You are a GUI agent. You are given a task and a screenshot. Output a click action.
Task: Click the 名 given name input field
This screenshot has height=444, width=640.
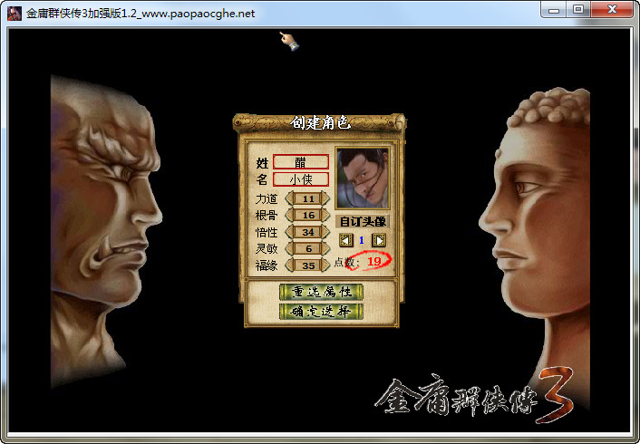tap(301, 179)
